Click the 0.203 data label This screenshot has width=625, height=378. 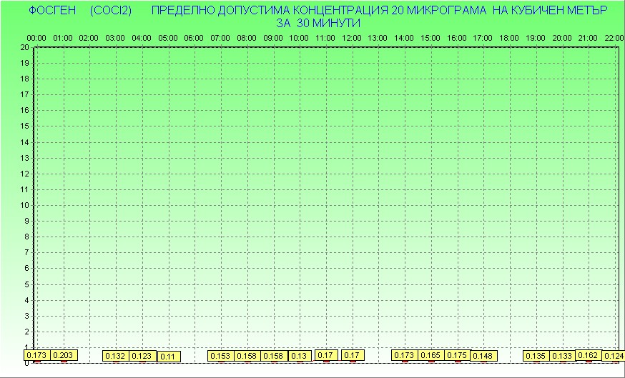(x=64, y=355)
